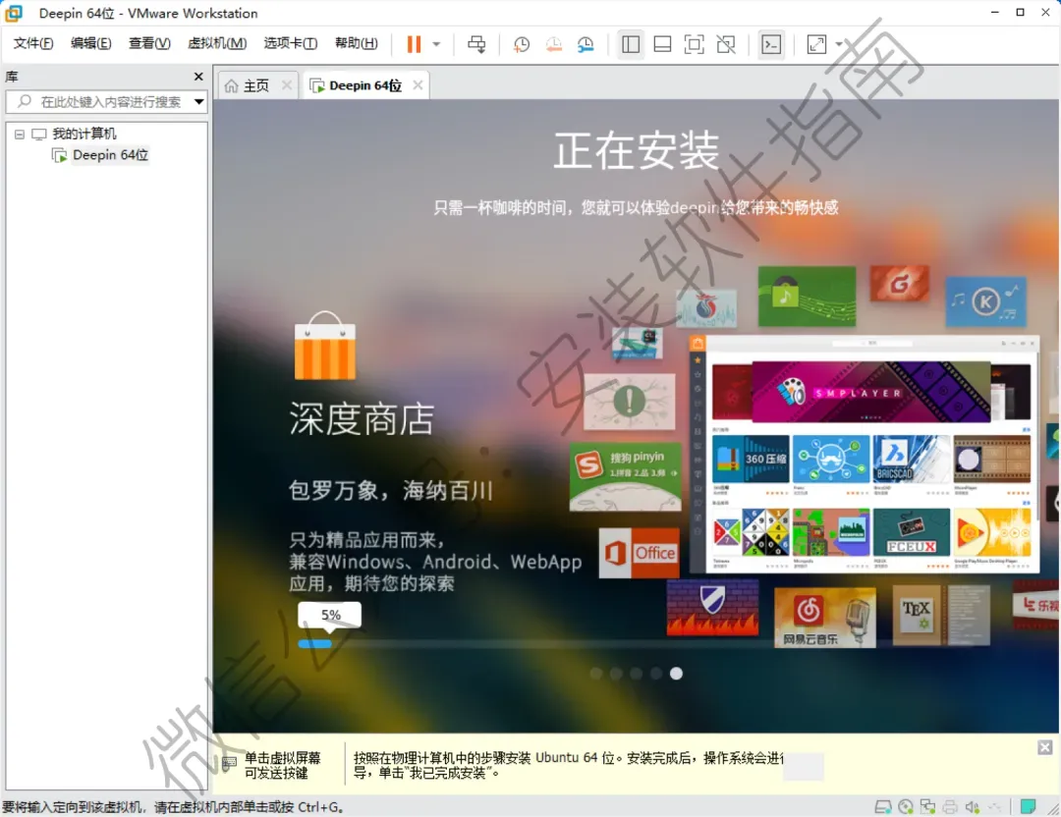Click the green music note app tile
Screen dimensions: 1061x817
(807, 297)
